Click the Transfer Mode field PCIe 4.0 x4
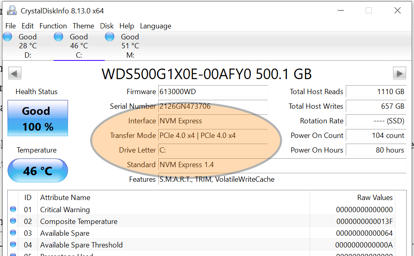Image resolution: width=414 pixels, height=256 pixels. coord(213,136)
